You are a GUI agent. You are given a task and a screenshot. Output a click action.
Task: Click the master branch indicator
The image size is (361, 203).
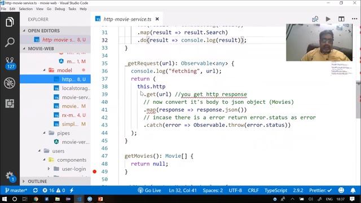pyautogui.click(x=16, y=191)
